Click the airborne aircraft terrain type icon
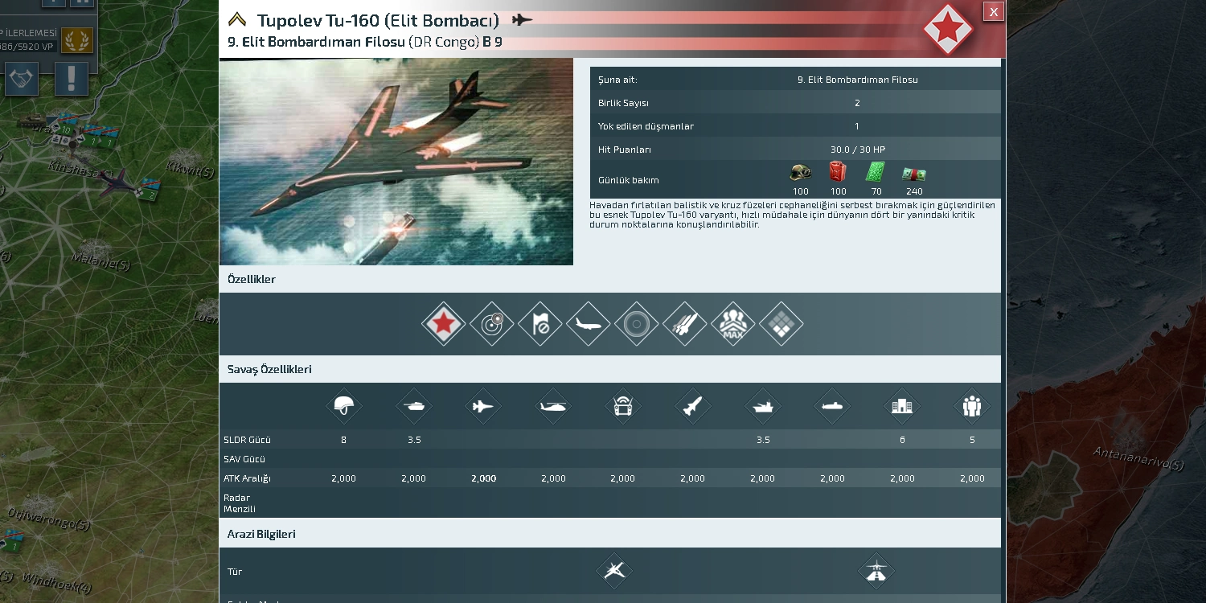The image size is (1206, 603). 614,572
